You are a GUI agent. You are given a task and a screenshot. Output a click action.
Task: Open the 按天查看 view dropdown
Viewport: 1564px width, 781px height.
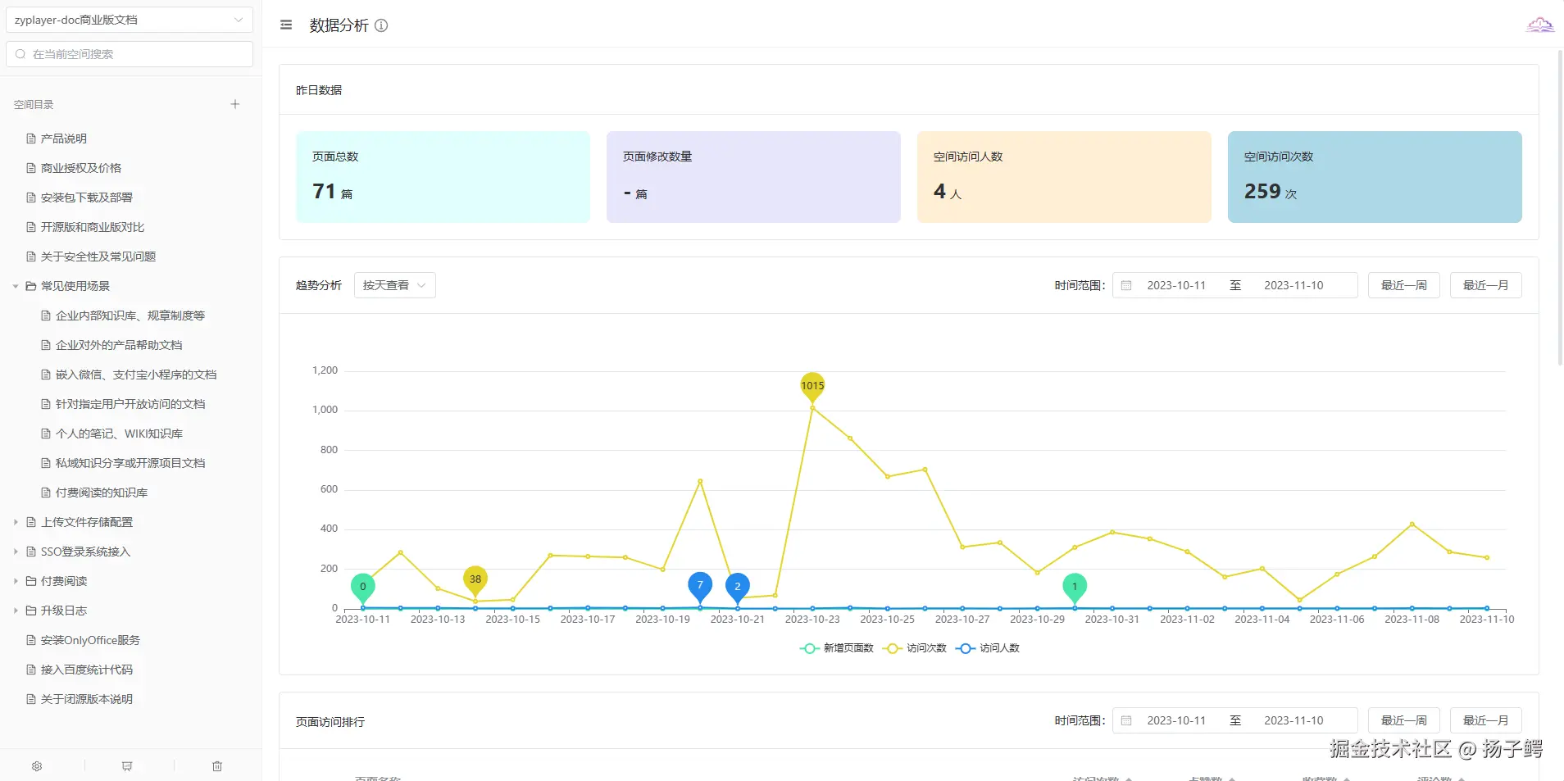point(395,285)
